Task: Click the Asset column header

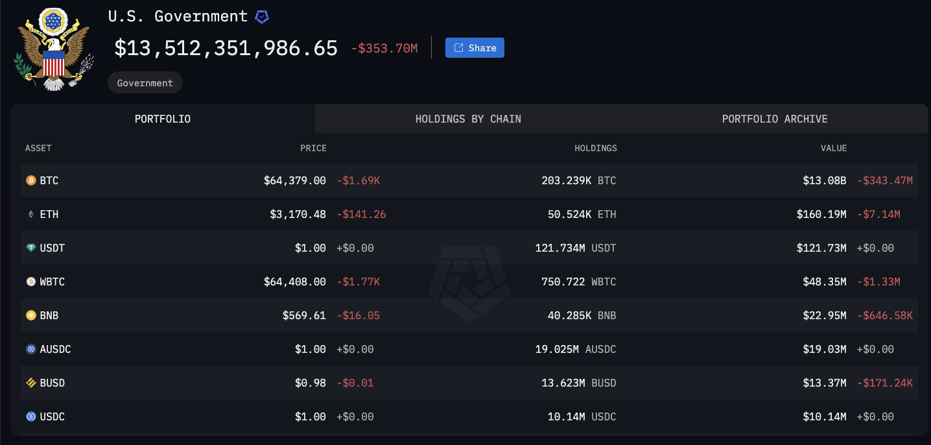Action: 38,148
